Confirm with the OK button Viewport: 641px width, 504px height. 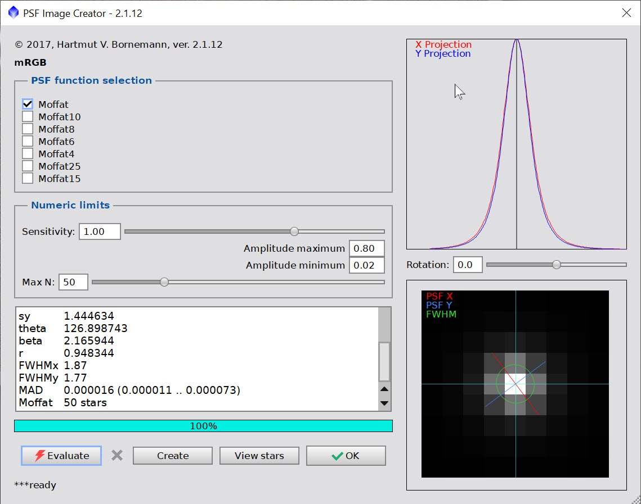click(346, 456)
